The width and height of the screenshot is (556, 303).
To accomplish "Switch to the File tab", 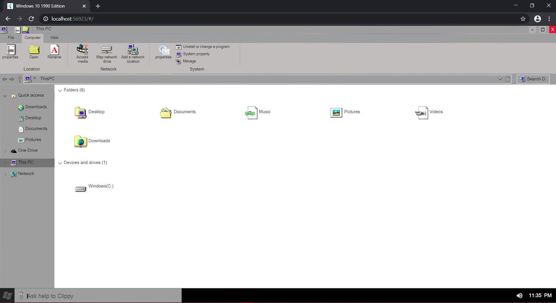I will (x=11, y=38).
